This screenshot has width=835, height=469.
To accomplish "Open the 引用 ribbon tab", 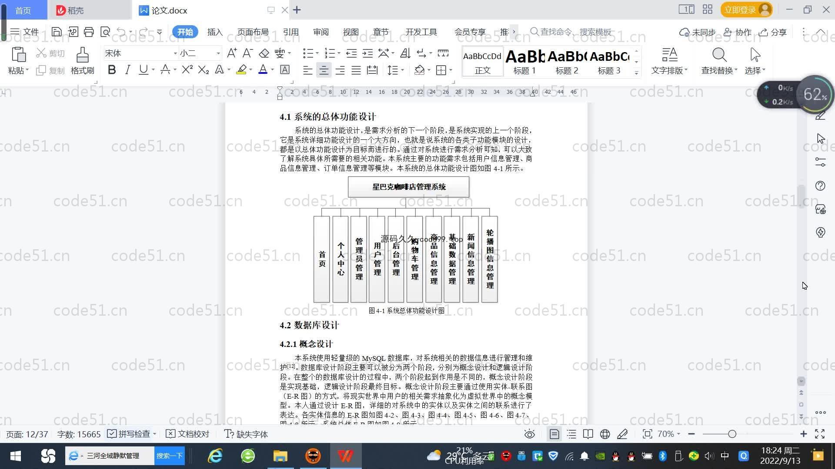I will coord(291,32).
